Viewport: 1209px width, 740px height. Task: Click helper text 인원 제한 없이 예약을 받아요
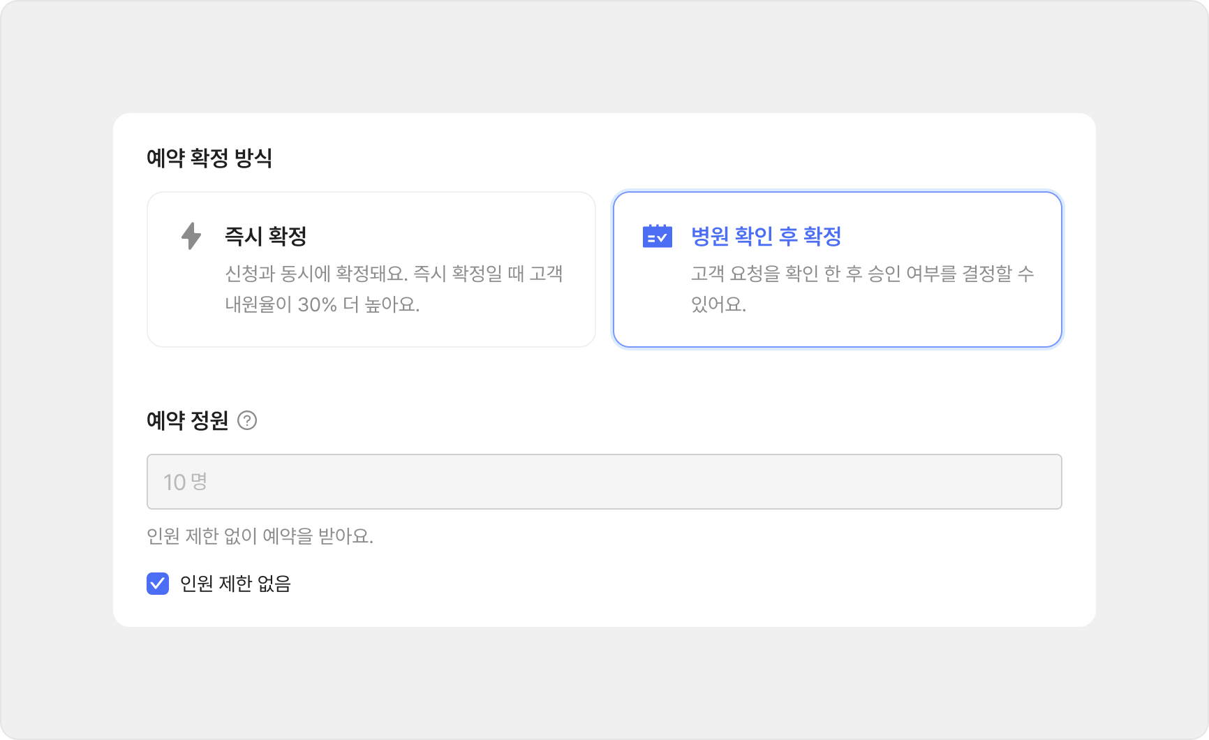[x=260, y=536]
